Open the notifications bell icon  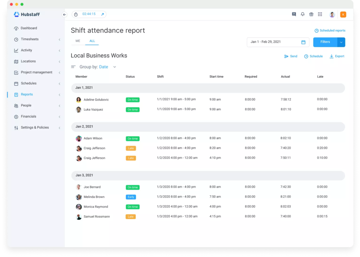pos(302,14)
